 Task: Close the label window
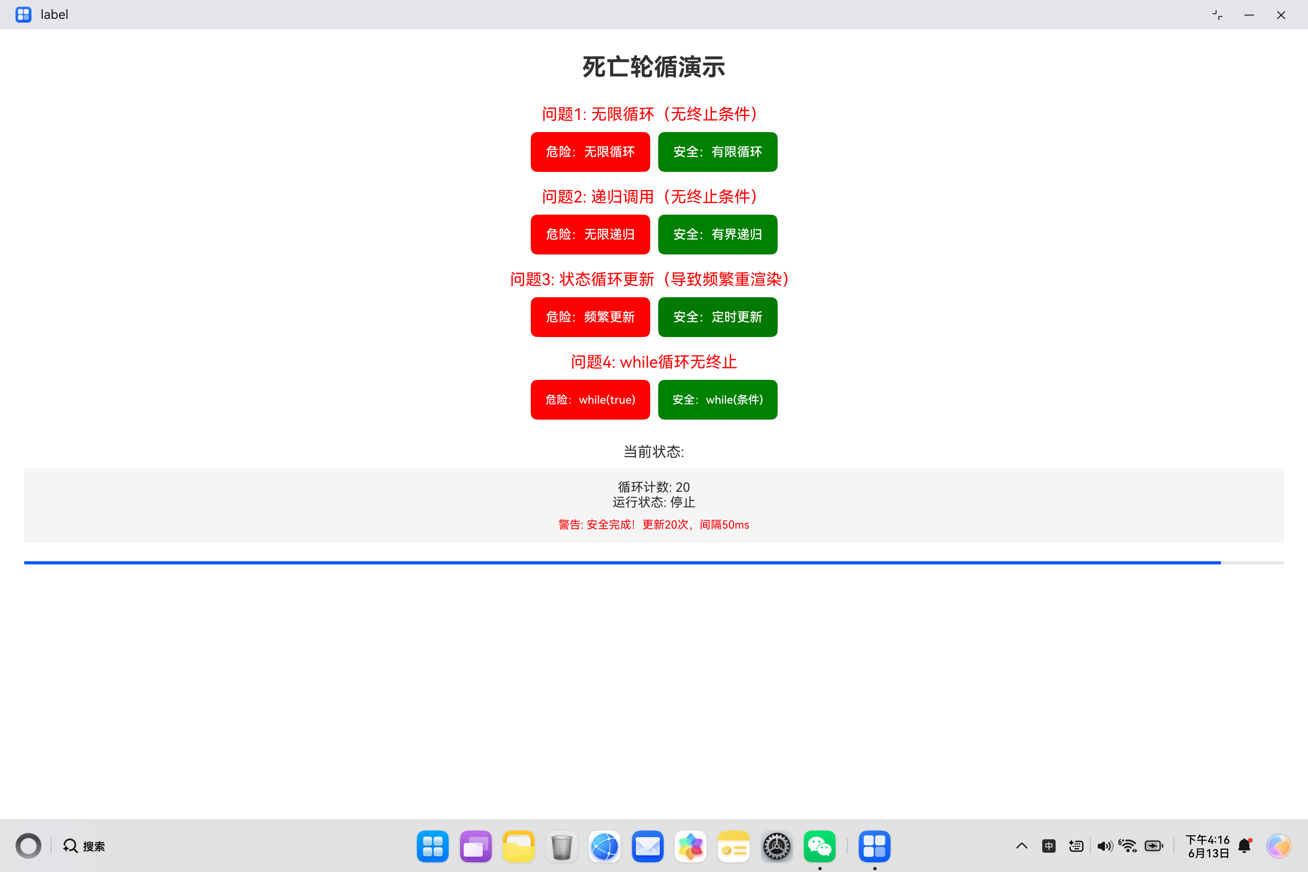[x=1281, y=15]
